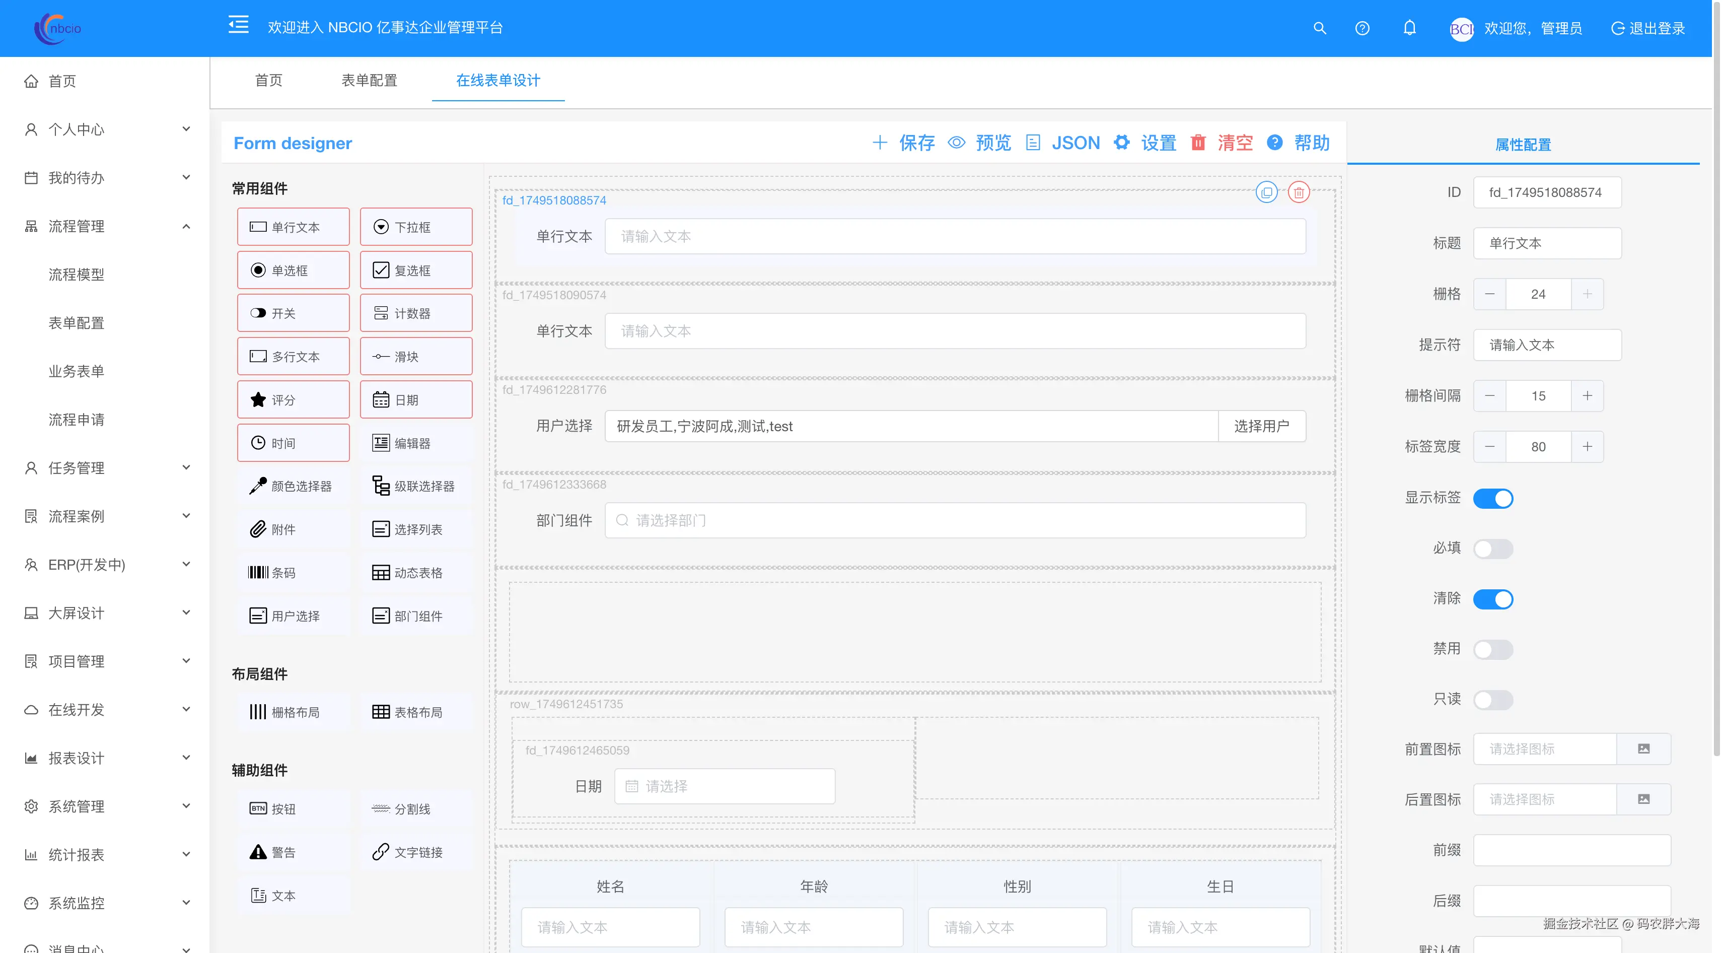Click the red delete icon on selected field
1722x953 pixels.
click(x=1298, y=192)
